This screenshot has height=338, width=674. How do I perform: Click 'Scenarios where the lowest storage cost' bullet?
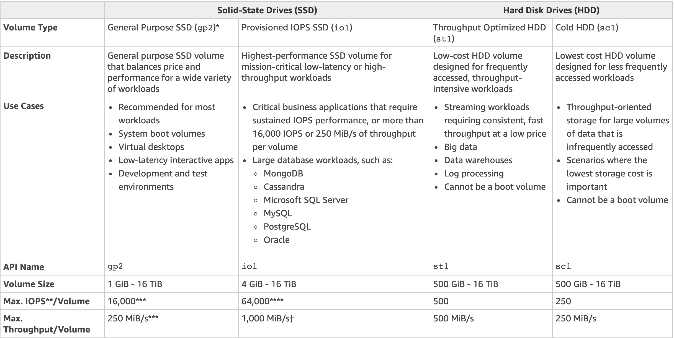[609, 173]
